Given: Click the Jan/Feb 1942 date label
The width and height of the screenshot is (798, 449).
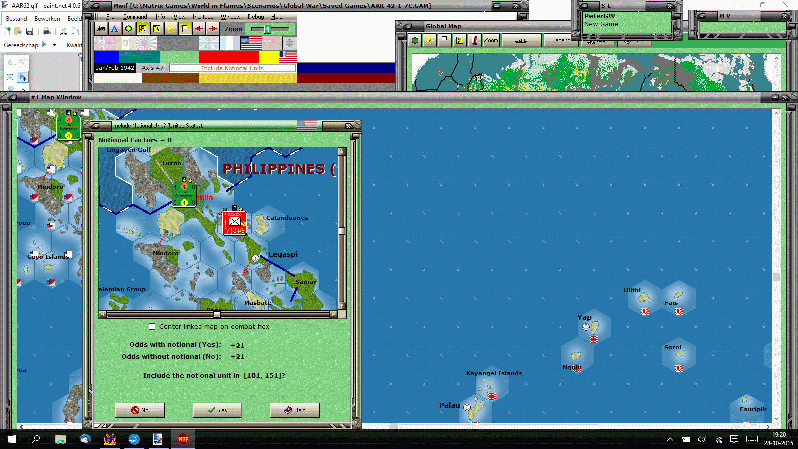Looking at the screenshot, I should coord(115,68).
